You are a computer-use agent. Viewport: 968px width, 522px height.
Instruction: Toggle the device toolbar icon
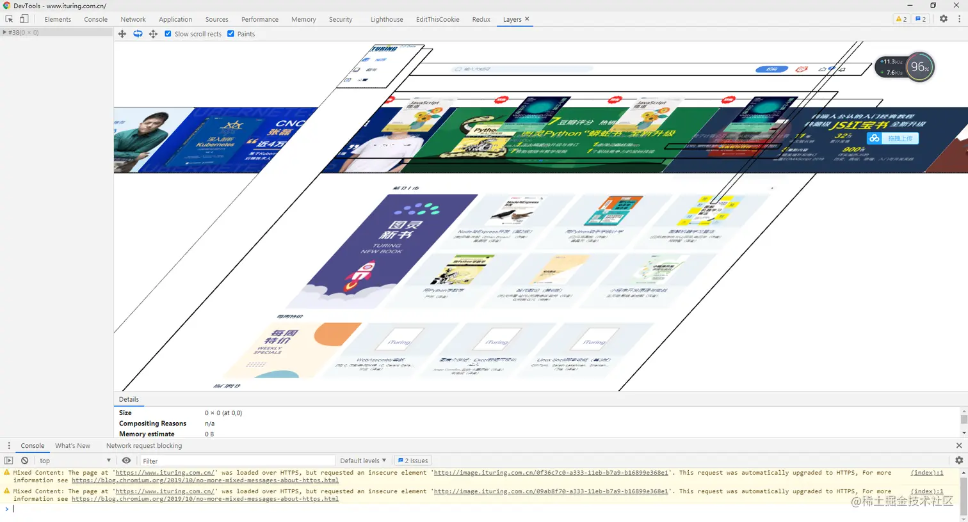coord(24,19)
